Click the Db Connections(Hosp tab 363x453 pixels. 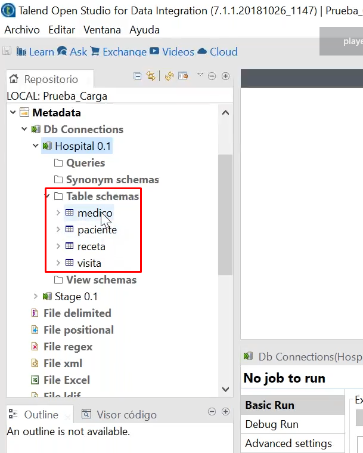[303, 357]
